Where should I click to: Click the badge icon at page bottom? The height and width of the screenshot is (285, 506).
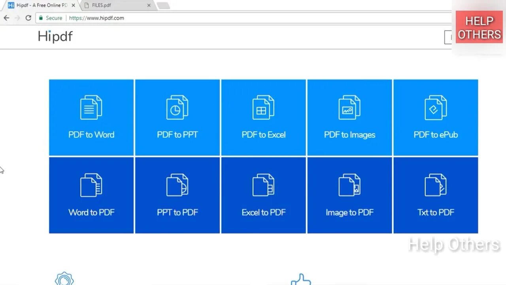click(x=64, y=278)
